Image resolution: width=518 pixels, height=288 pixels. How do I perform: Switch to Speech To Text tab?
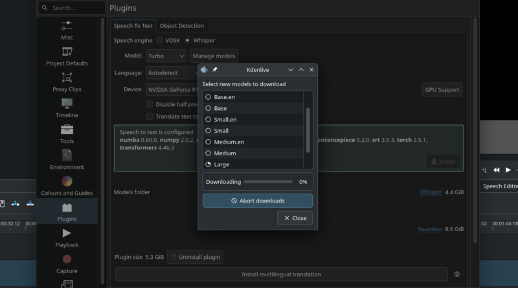(x=133, y=26)
